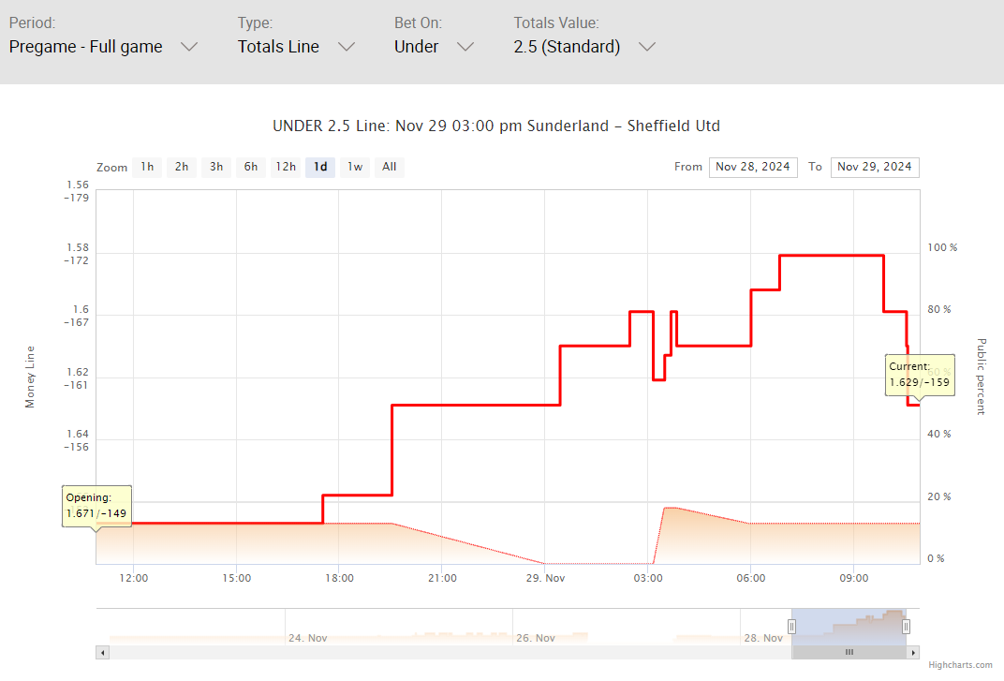Click the navigator left range handle
The image size is (1004, 681).
(x=792, y=627)
